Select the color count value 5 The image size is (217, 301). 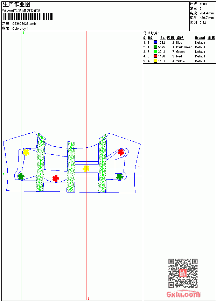tap(201, 9)
